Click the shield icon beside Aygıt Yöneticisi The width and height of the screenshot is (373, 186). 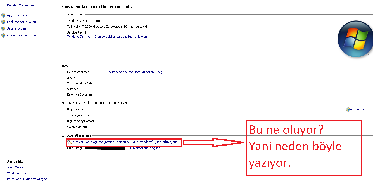coord(3,15)
